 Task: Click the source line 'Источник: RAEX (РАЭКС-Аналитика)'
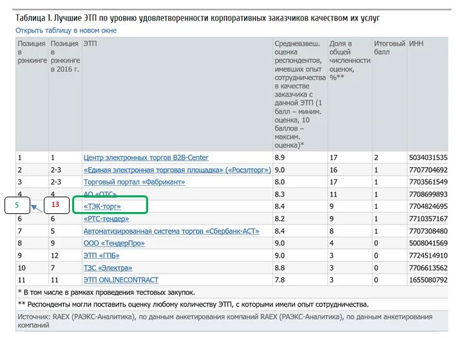point(225,321)
